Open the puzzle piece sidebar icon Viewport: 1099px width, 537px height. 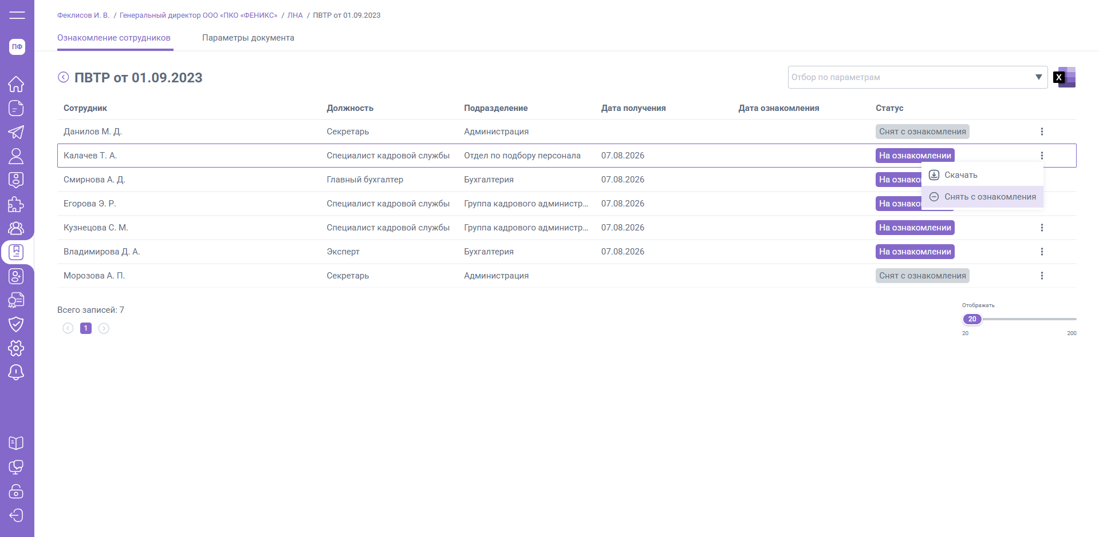click(x=16, y=204)
